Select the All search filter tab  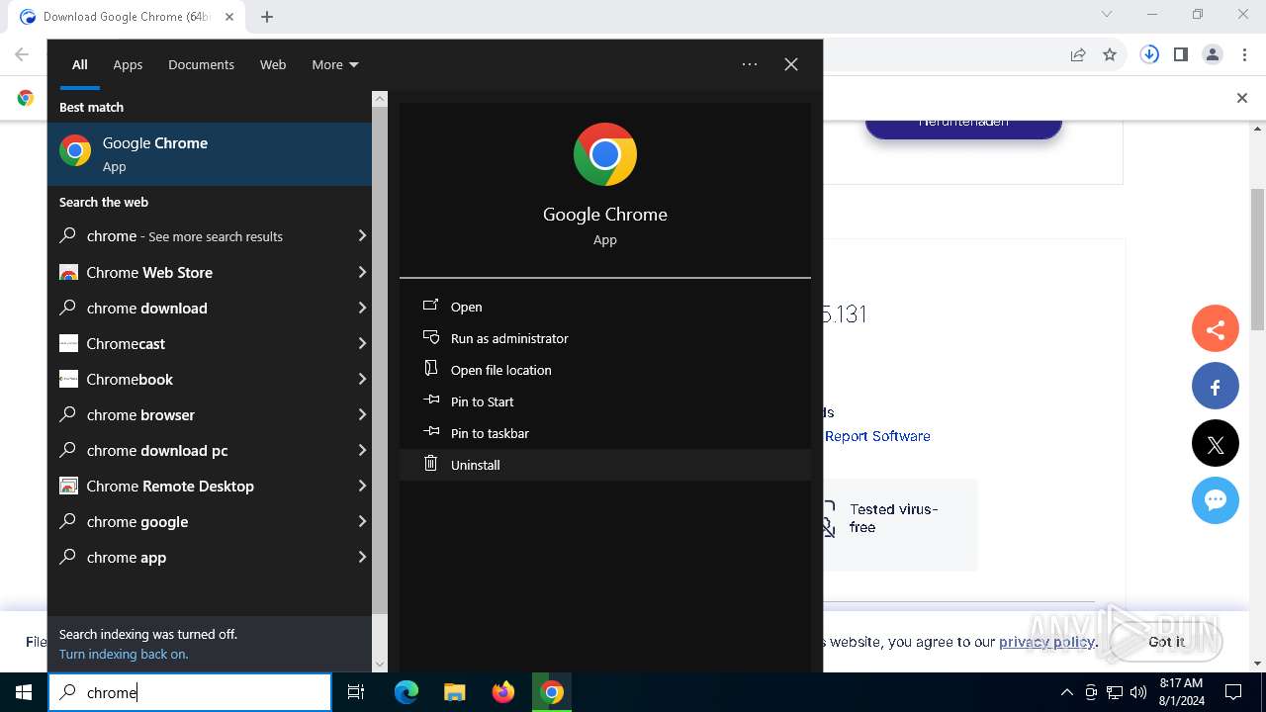click(x=80, y=64)
